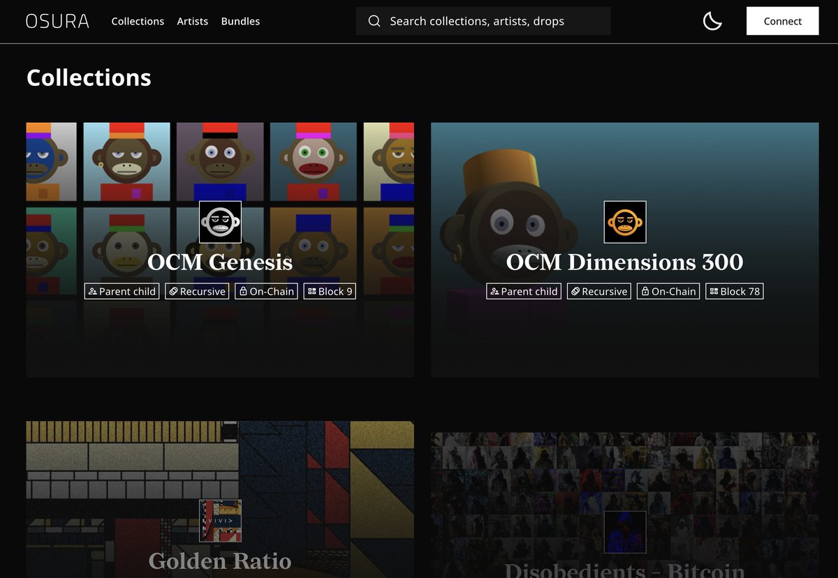Go to the Artists page
838x578 pixels.
193,22
